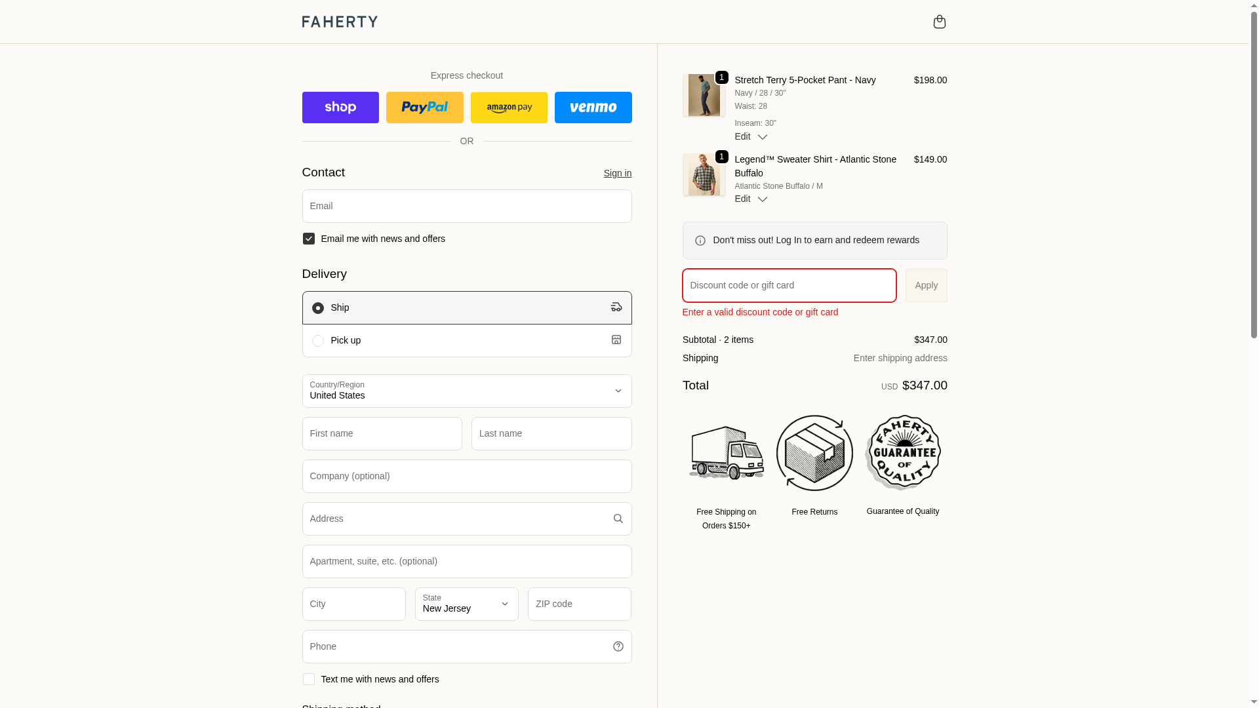The image size is (1259, 708).
Task: Pay with Shop Pay express button
Action: coord(340,108)
